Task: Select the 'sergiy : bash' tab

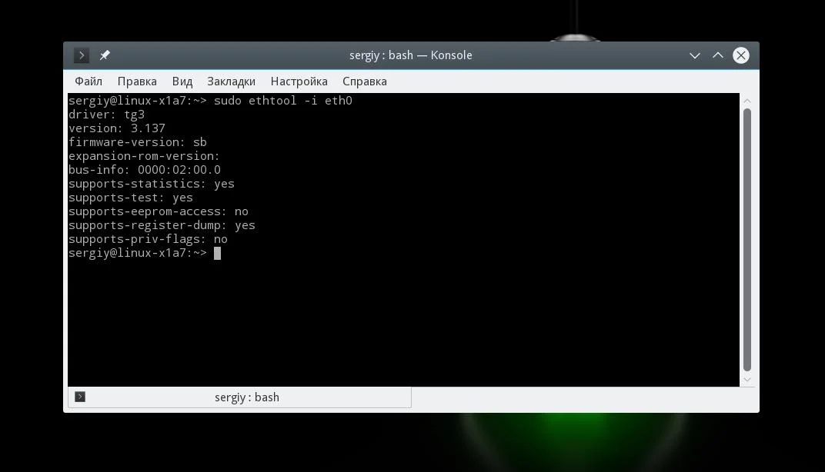Action: pyautogui.click(x=239, y=397)
